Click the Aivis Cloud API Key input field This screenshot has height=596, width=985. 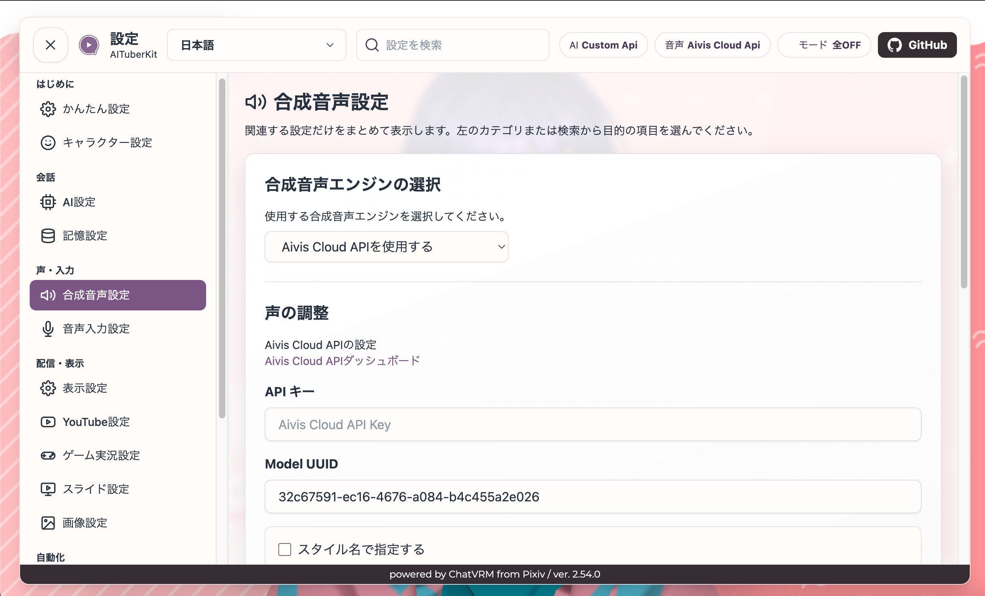(x=593, y=424)
